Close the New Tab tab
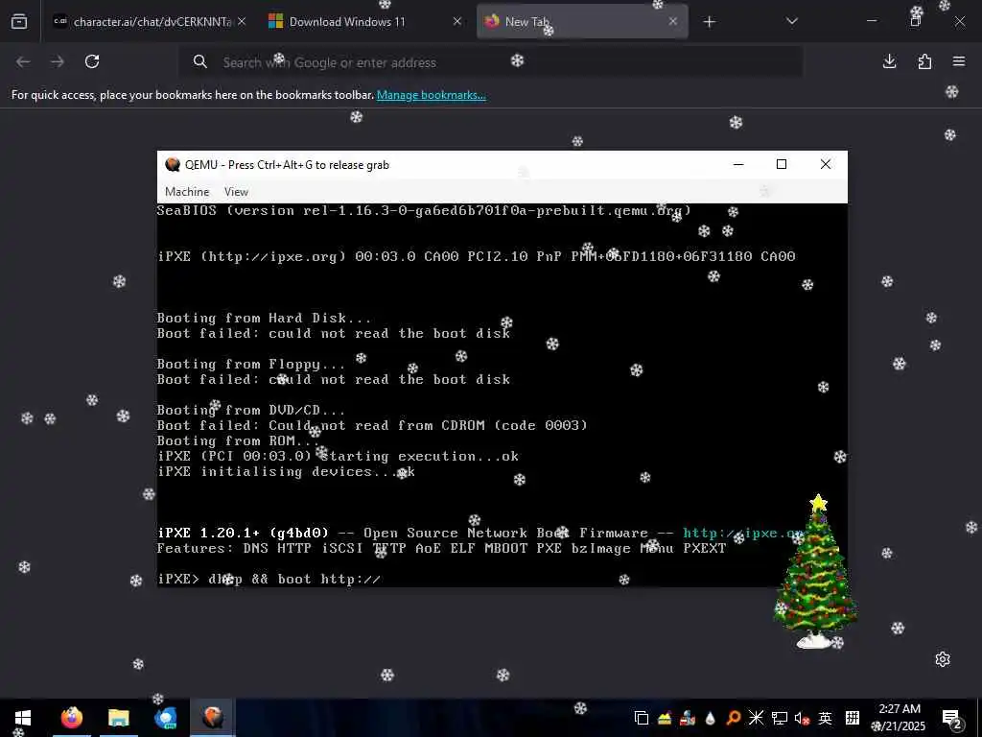Image resolution: width=982 pixels, height=737 pixels. tap(672, 21)
